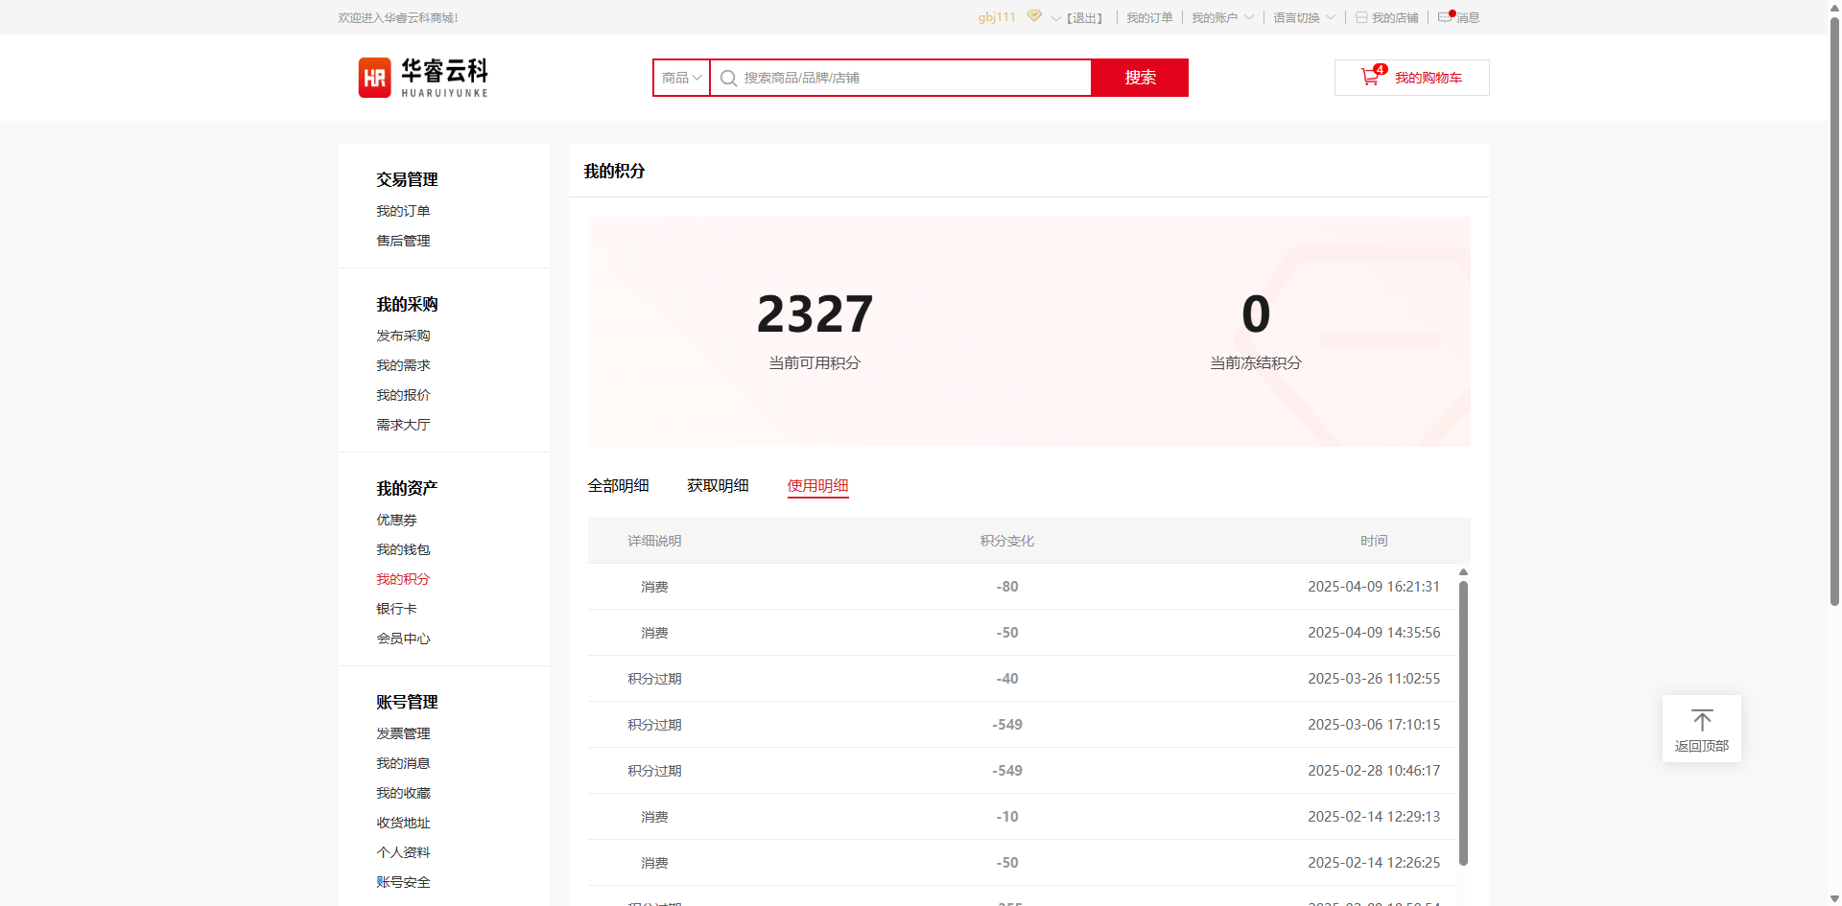Click the product search input field
Image resolution: width=1842 pixels, height=906 pixels.
(x=911, y=78)
